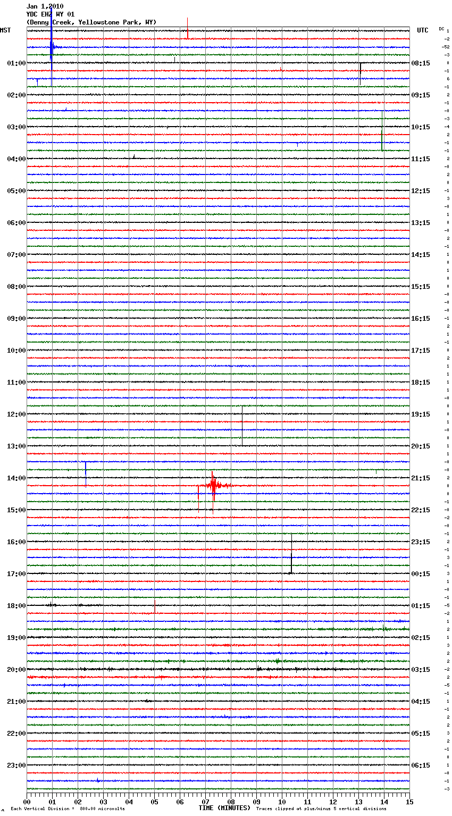Click the black spike near 16:45 MST at minute 10

point(291,554)
